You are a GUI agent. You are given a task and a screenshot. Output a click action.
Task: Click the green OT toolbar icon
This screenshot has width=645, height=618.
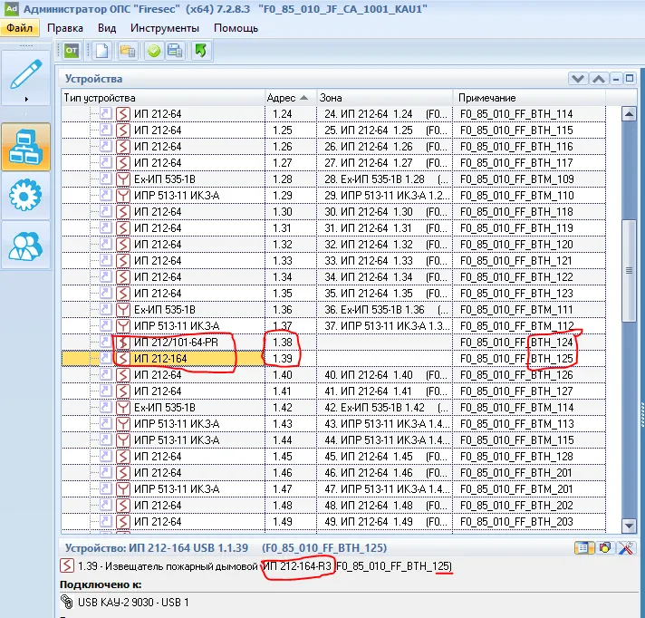pyautogui.click(x=72, y=51)
